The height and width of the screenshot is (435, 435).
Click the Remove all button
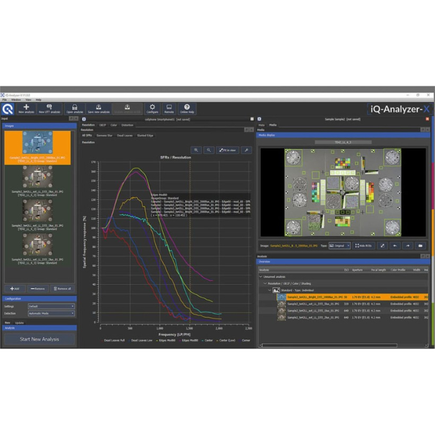coord(62,289)
